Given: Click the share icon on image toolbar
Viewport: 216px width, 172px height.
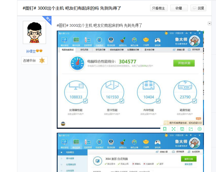Looking at the screenshot, I should (191, 129).
